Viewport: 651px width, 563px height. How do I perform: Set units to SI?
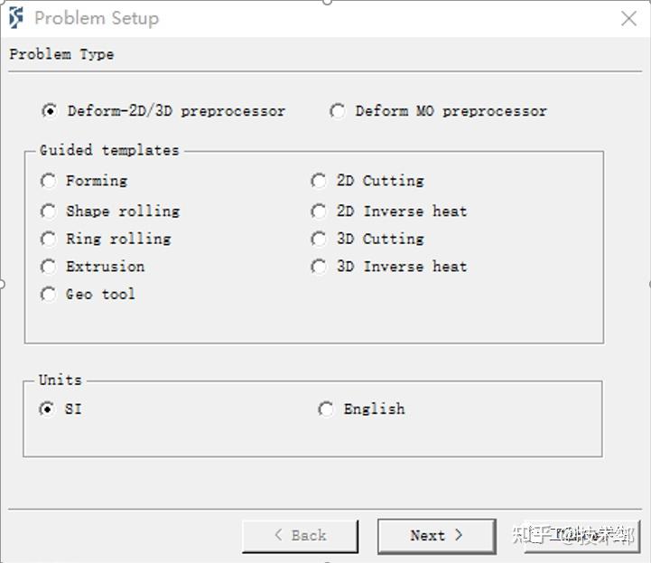47,409
